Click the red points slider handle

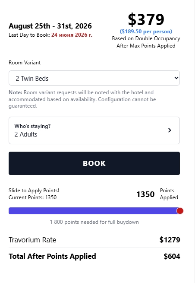[180, 210]
